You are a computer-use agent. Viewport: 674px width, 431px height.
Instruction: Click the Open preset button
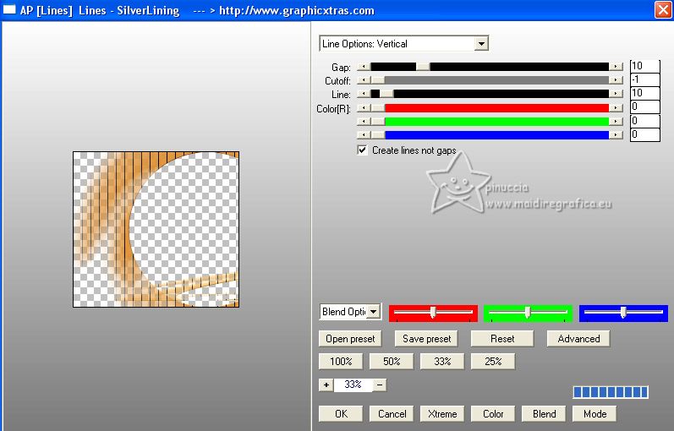[350, 339]
